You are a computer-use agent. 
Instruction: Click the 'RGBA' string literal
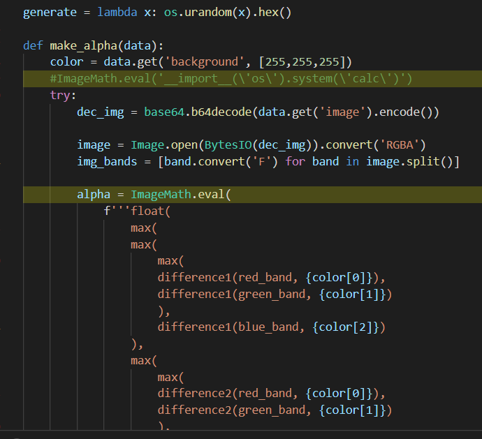400,145
